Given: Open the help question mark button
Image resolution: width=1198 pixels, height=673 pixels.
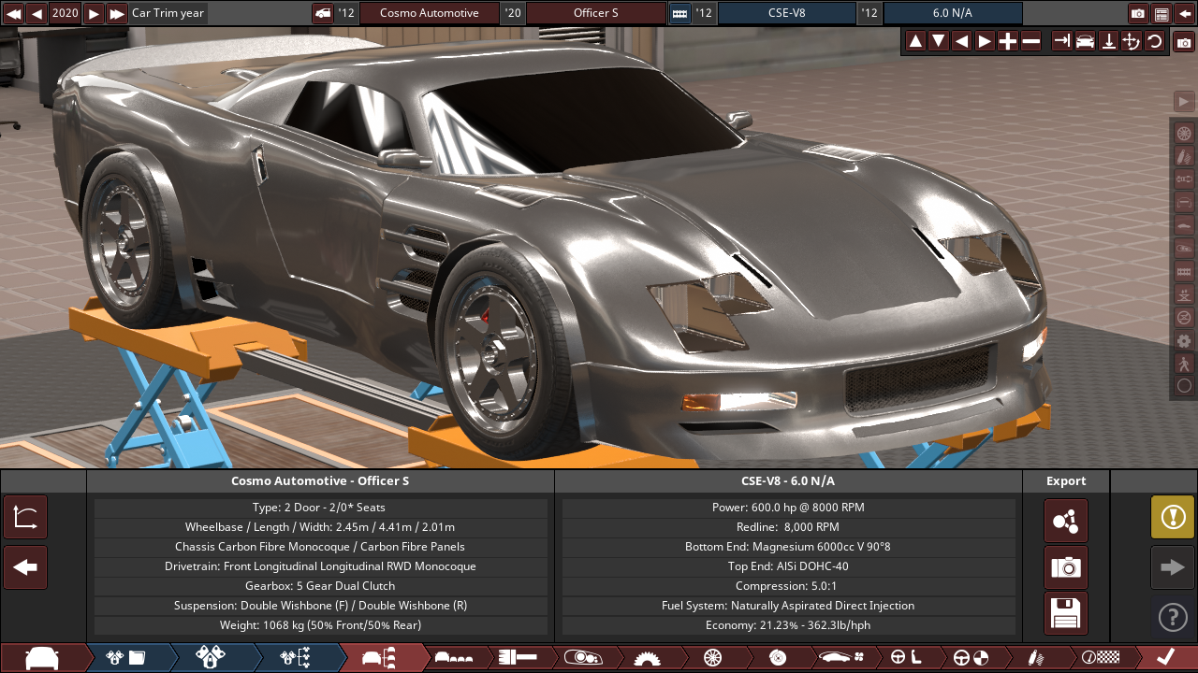Looking at the screenshot, I should (x=1173, y=617).
